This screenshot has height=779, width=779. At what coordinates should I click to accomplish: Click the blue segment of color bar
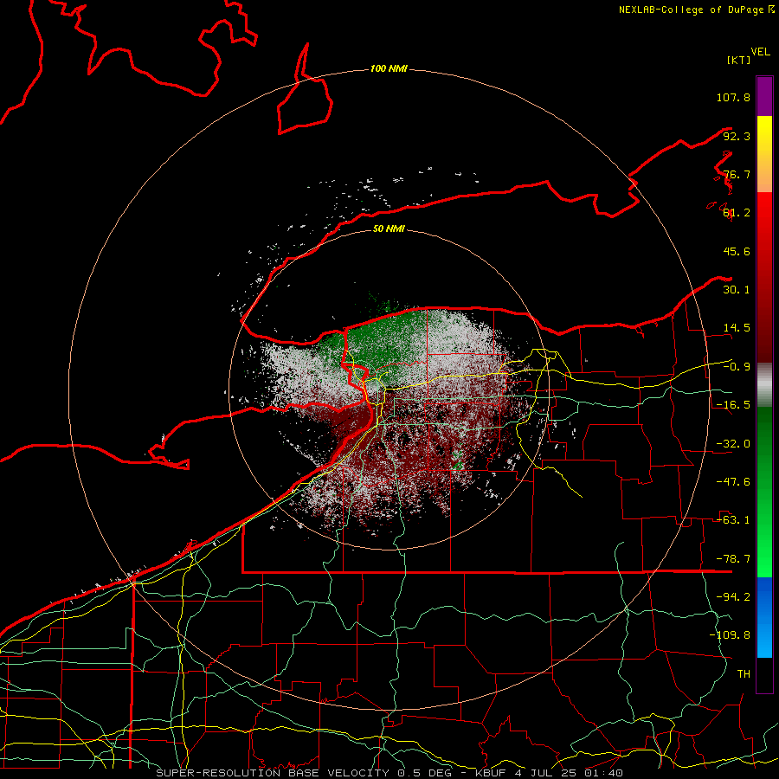click(764, 617)
